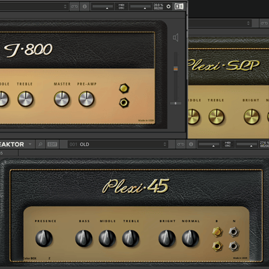Screen dimensions: 269x269
Task: Click the MIDI OSC indicator in the J-800 window
Action: pyautogui.click(x=121, y=7)
